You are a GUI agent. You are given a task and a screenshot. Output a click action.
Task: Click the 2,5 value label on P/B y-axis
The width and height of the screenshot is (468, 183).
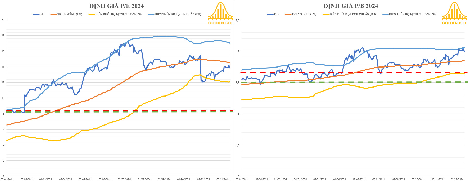coord(237,20)
